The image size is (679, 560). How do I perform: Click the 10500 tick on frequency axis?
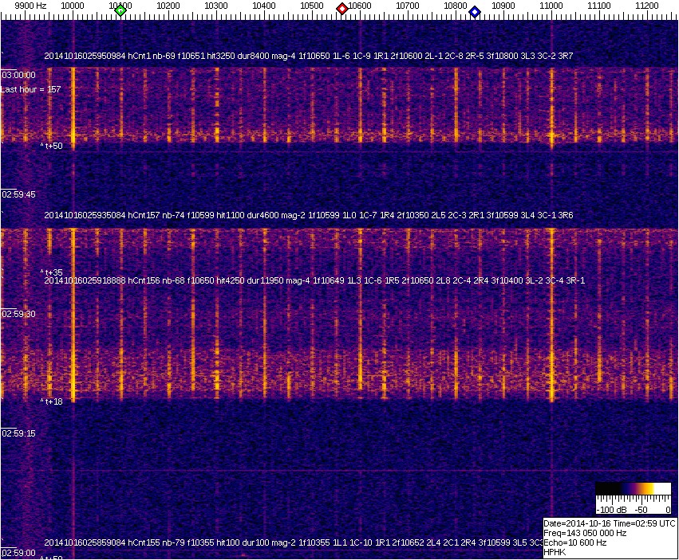(312, 6)
